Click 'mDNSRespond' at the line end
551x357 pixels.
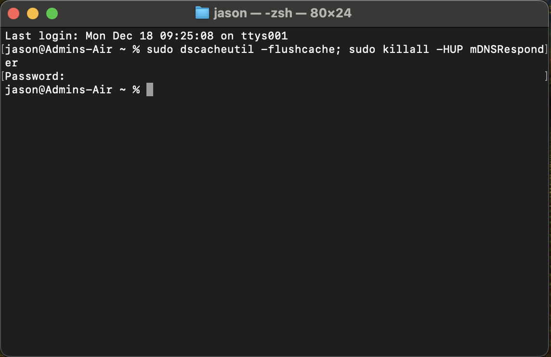(x=507, y=49)
